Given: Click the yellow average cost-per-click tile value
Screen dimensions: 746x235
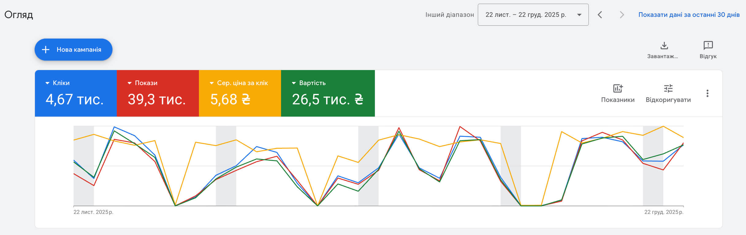Looking at the screenshot, I should click(x=230, y=99).
